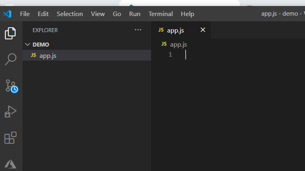Open the Terminal menu
This screenshot has height=171, width=305.
tap(161, 14)
